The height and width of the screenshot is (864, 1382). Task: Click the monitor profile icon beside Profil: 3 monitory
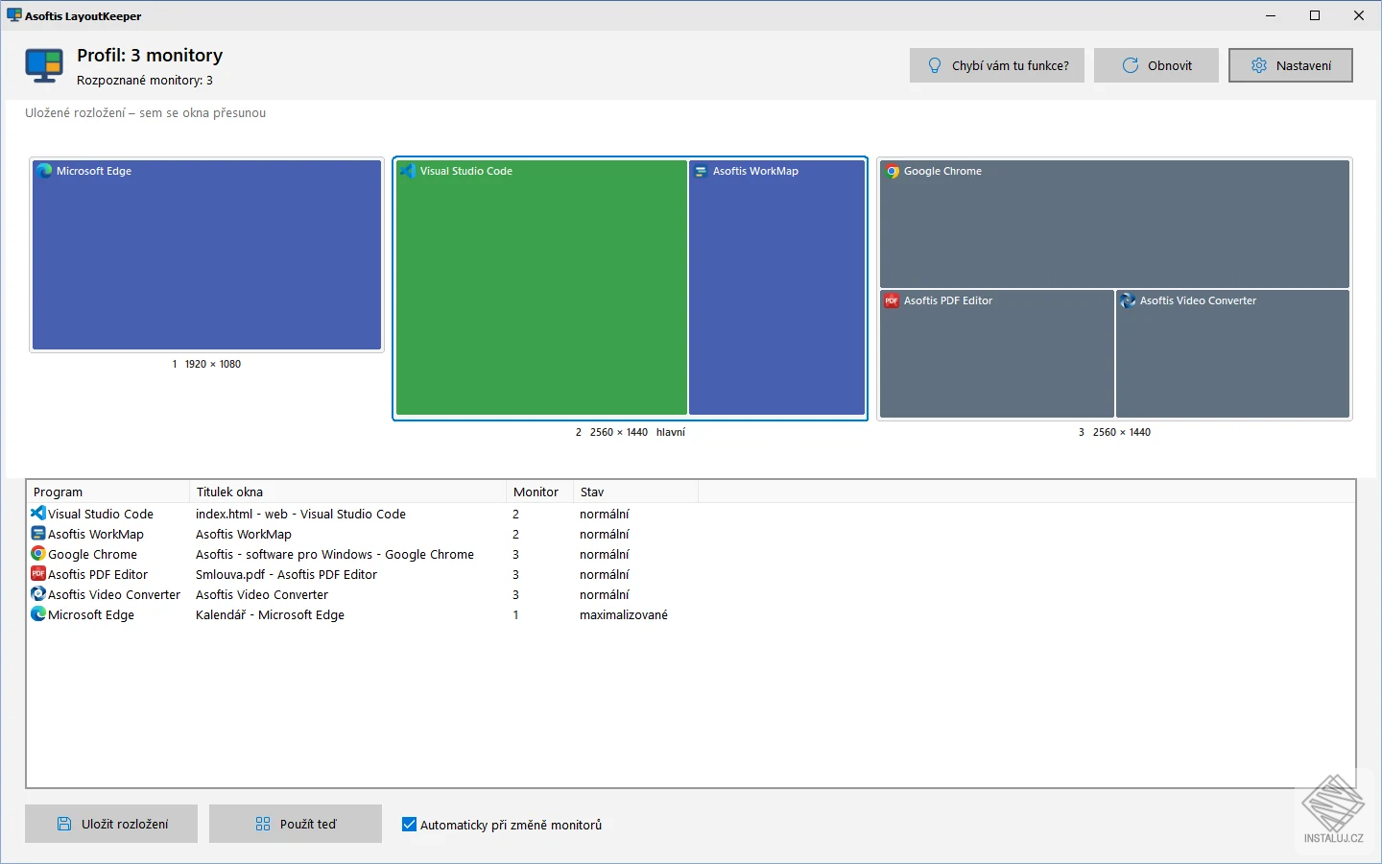click(x=44, y=66)
